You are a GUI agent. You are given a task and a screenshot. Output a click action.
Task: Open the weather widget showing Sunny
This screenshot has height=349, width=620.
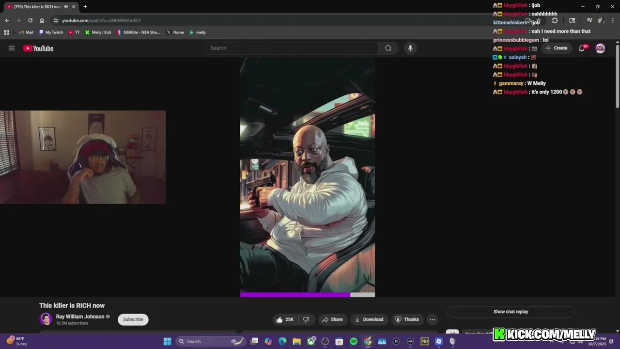17,341
